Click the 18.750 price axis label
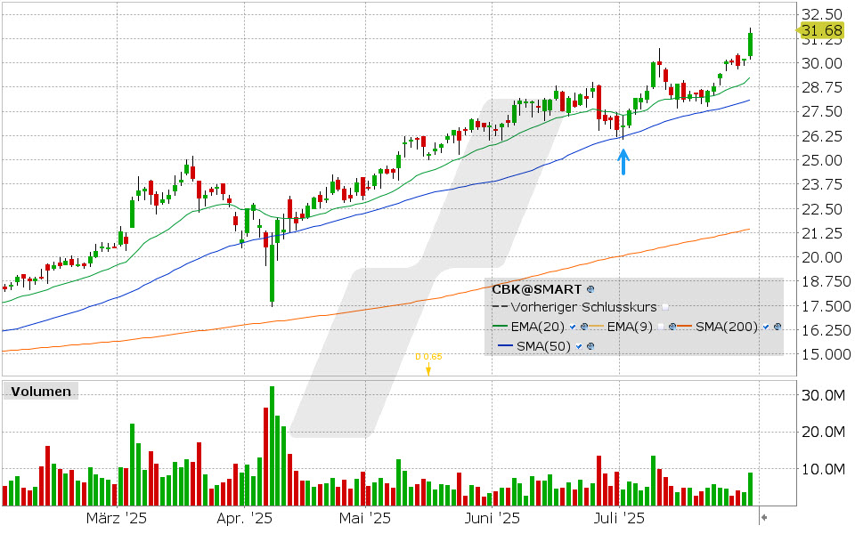855x534 pixels. pyautogui.click(x=826, y=281)
